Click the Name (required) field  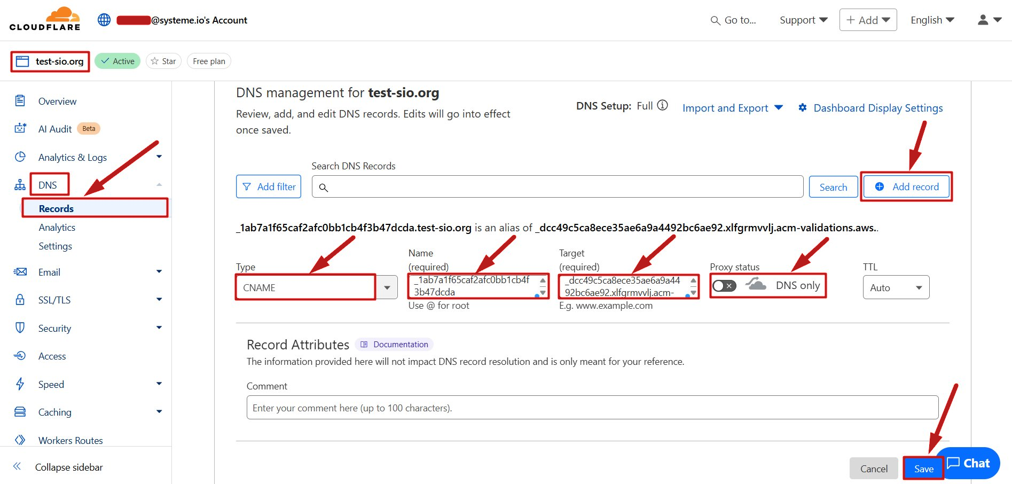[x=478, y=286]
